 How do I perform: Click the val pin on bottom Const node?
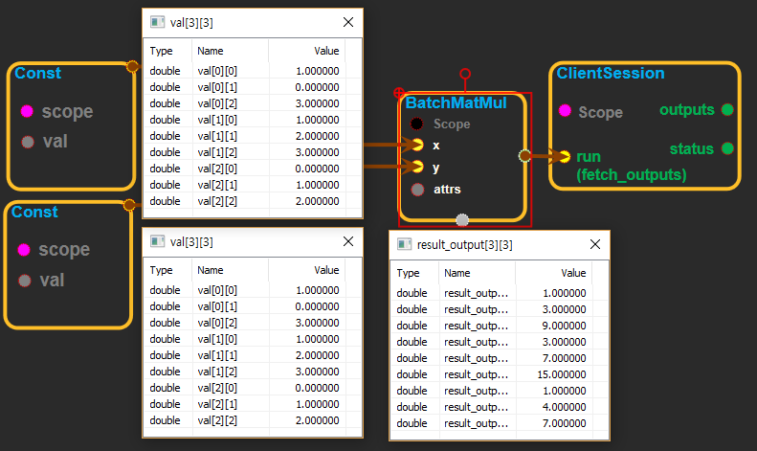pos(24,281)
